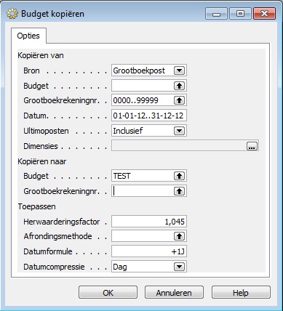Screen dimensions: 283x311
Task: Click the Annuleren button
Action: [x=174, y=293]
